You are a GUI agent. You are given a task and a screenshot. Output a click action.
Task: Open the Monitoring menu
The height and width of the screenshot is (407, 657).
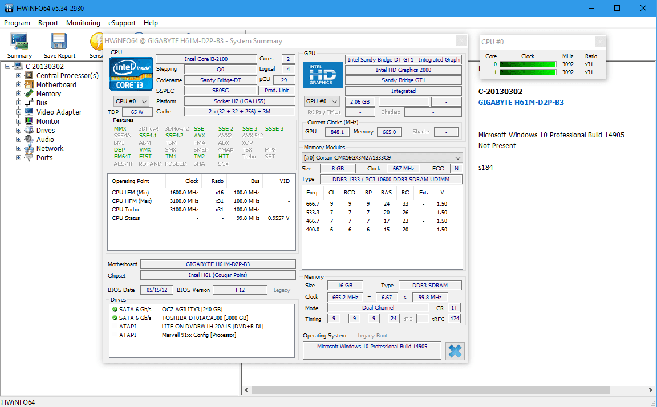click(x=83, y=23)
